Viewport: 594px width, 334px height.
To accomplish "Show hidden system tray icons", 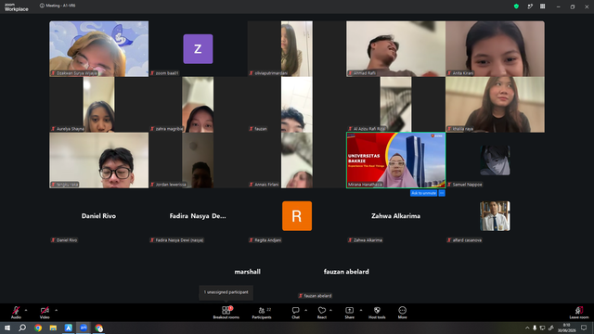I will click(527, 328).
